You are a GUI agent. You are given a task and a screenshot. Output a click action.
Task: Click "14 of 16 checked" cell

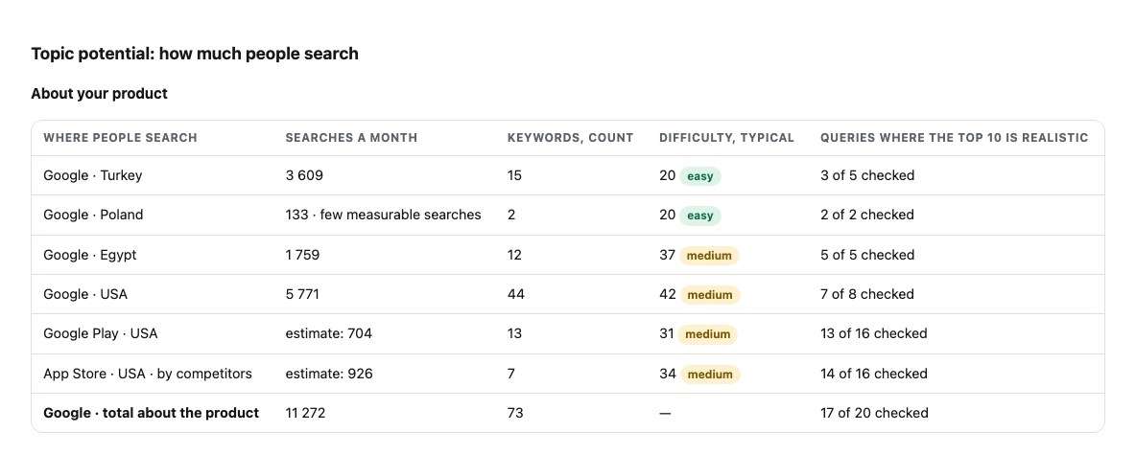(874, 374)
